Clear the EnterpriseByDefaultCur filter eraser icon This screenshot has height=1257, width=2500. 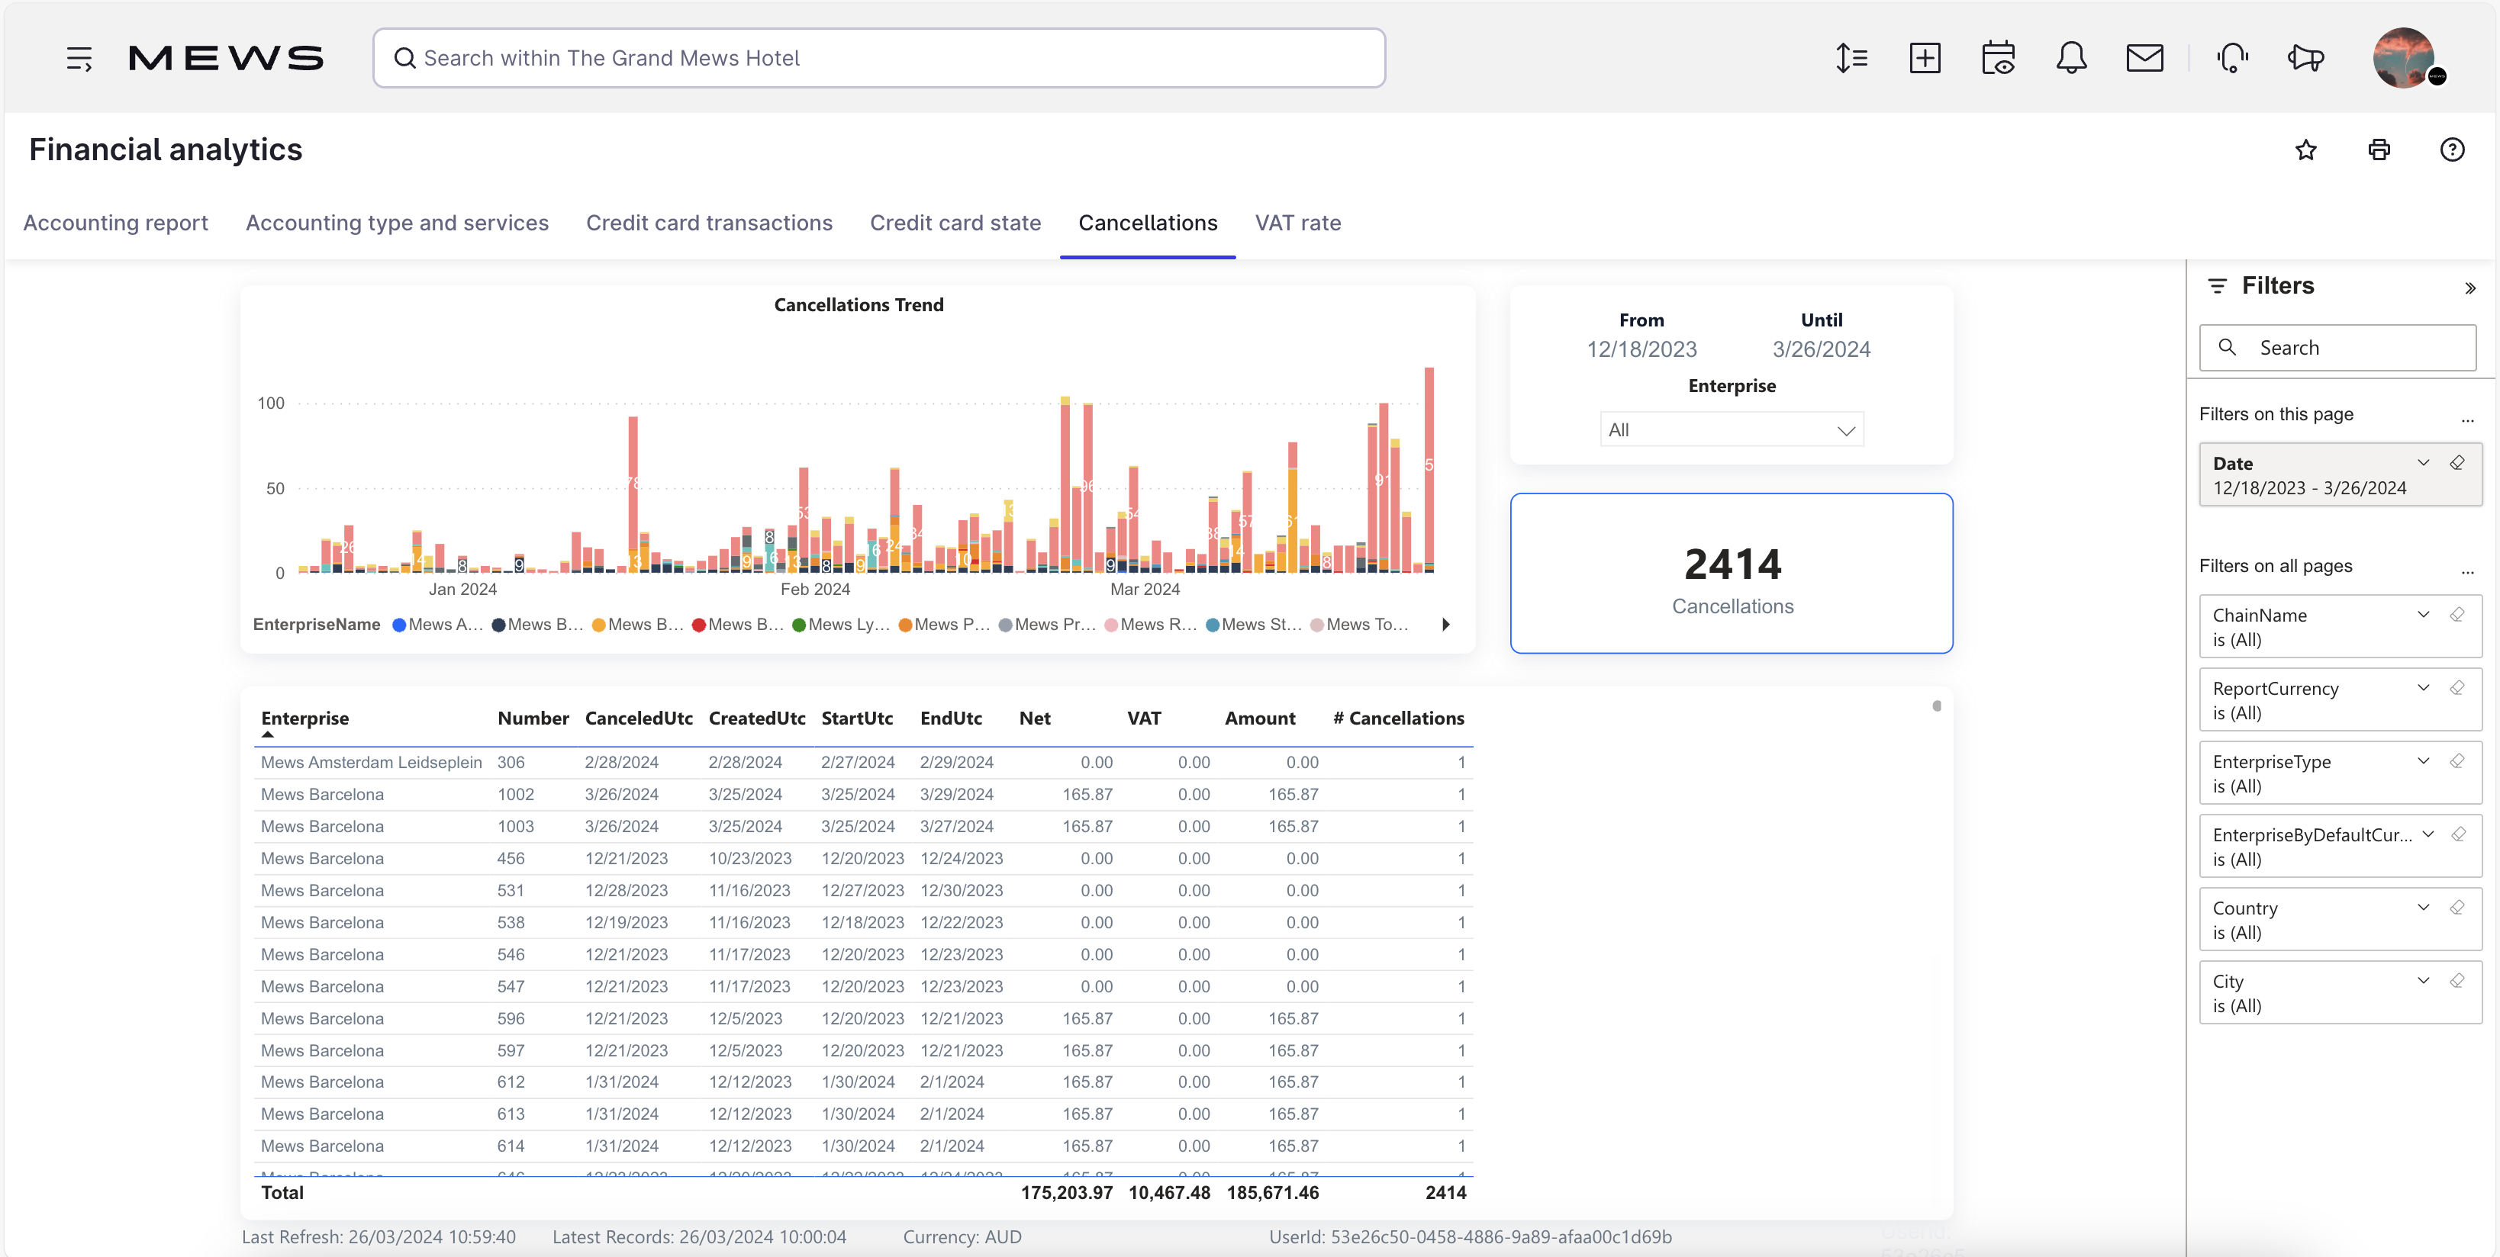pyautogui.click(x=2458, y=834)
